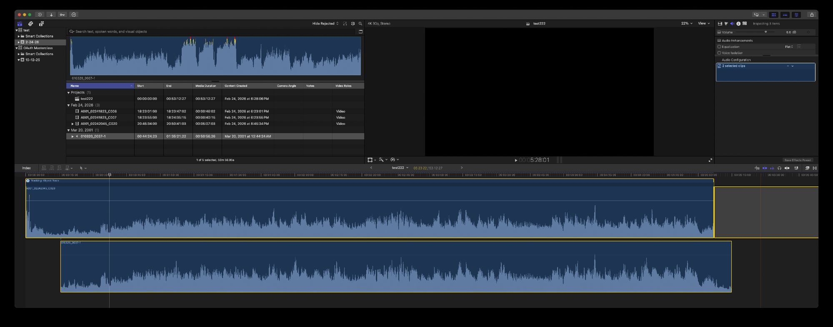
Task: Open the viewer View menu
Action: 703,24
